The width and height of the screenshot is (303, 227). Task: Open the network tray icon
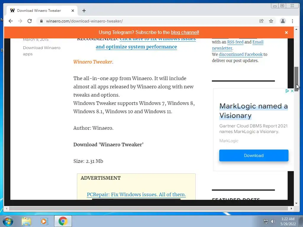pos(266,221)
